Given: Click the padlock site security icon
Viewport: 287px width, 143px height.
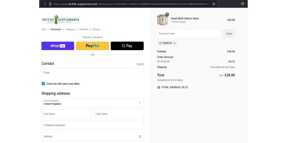Looking at the screenshot, I should (x=50, y=4).
